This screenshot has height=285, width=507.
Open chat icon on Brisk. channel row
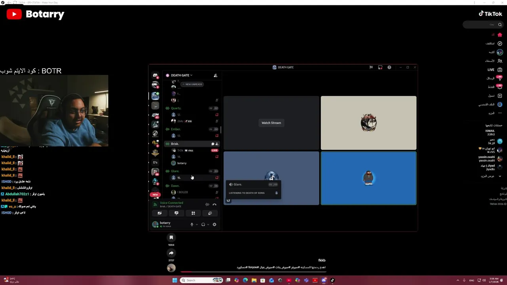[x=213, y=144]
